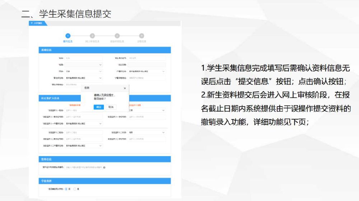Select the 否 radio button under 学校选择
The width and height of the screenshot is (359, 201).
coord(66,189)
